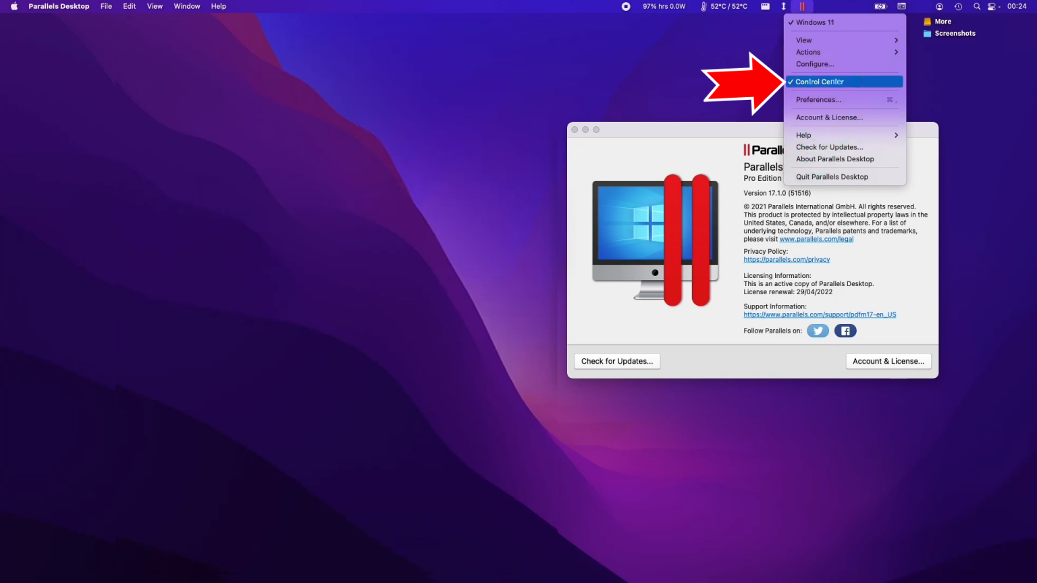Click the 97% hrs 0.0W battery readout
This screenshot has height=583, width=1037.
tap(664, 6)
